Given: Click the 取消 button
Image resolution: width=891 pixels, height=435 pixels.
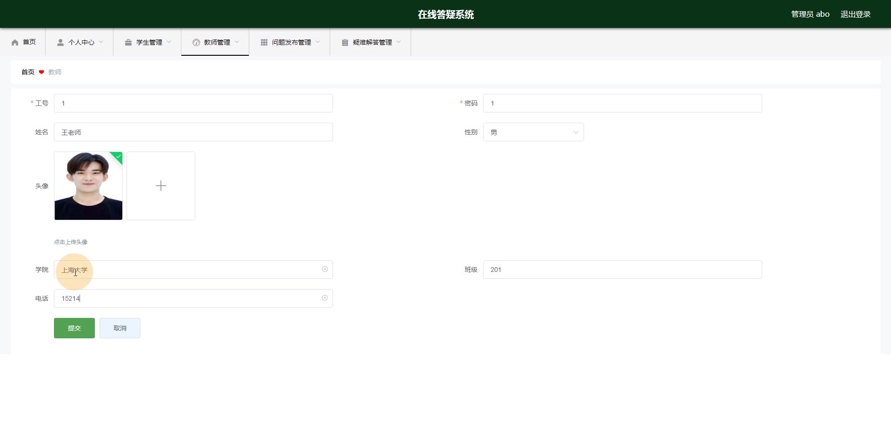Looking at the screenshot, I should coord(120,328).
